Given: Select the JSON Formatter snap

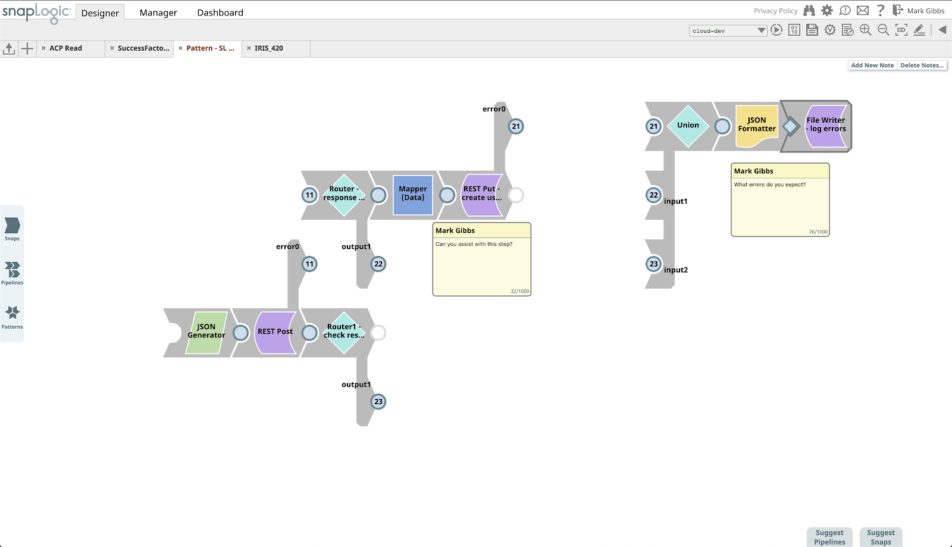Looking at the screenshot, I should pyautogui.click(x=757, y=126).
